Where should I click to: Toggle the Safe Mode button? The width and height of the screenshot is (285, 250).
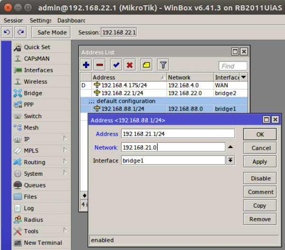51,32
